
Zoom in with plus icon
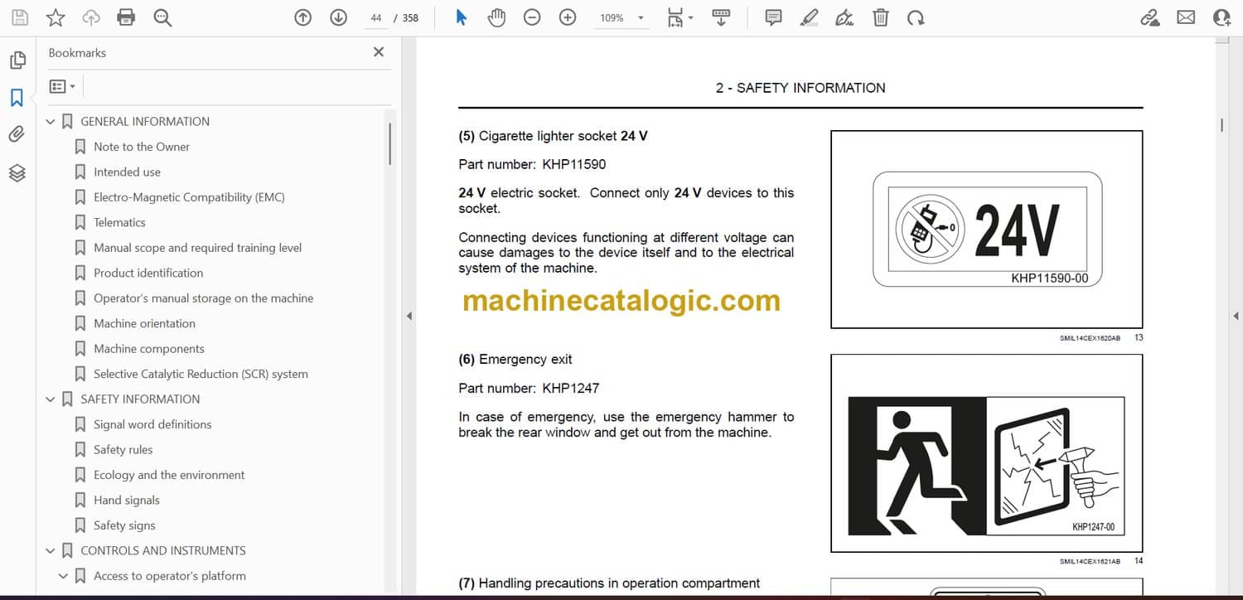(568, 17)
